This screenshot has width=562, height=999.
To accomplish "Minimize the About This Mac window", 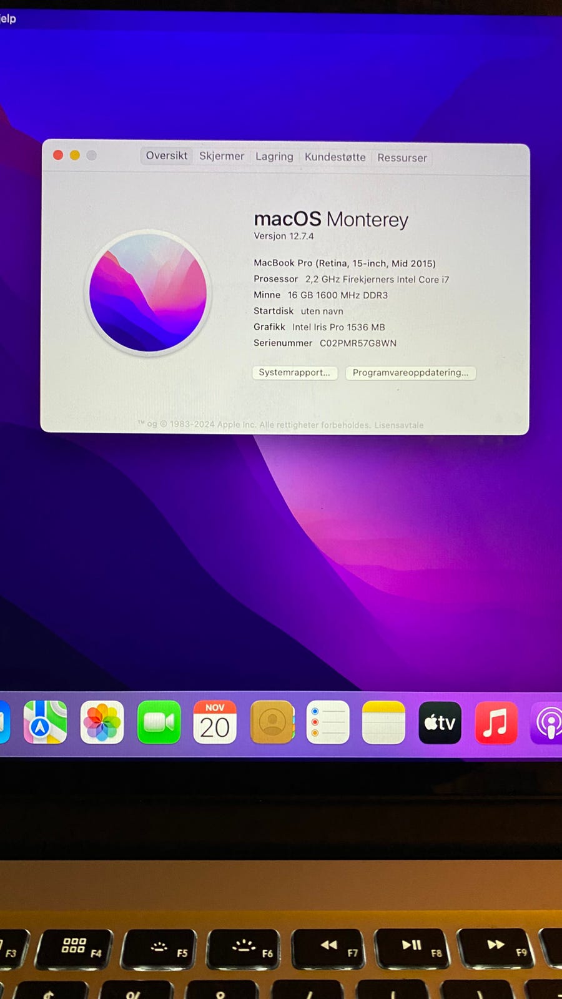I will click(x=75, y=155).
